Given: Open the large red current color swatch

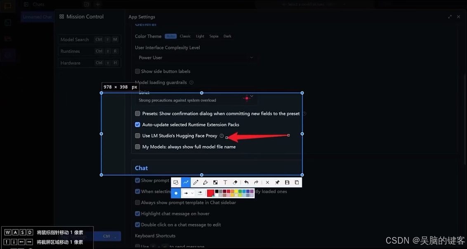Looking at the screenshot, I should click(x=210, y=193).
